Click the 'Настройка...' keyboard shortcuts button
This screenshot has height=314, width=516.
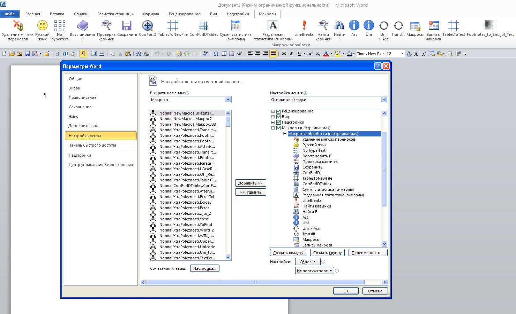tap(205, 268)
